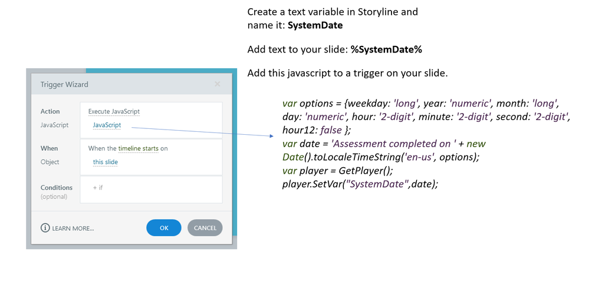Image resolution: width=589 pixels, height=282 pixels.
Task: Close the Trigger Wizard dialog with X
Action: coord(217,84)
